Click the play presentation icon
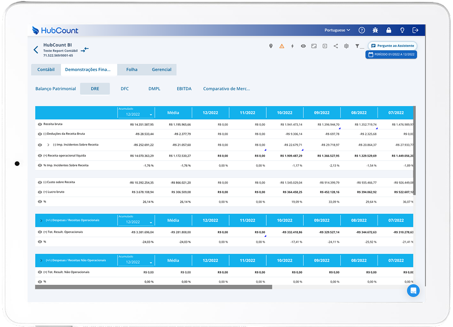 pos(325,46)
